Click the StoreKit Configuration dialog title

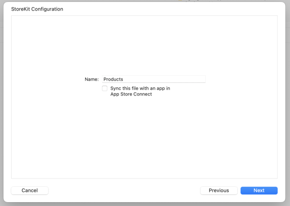37,9
